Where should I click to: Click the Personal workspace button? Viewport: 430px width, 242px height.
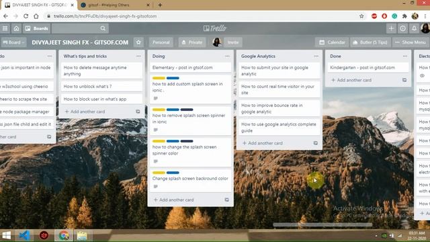coord(161,42)
